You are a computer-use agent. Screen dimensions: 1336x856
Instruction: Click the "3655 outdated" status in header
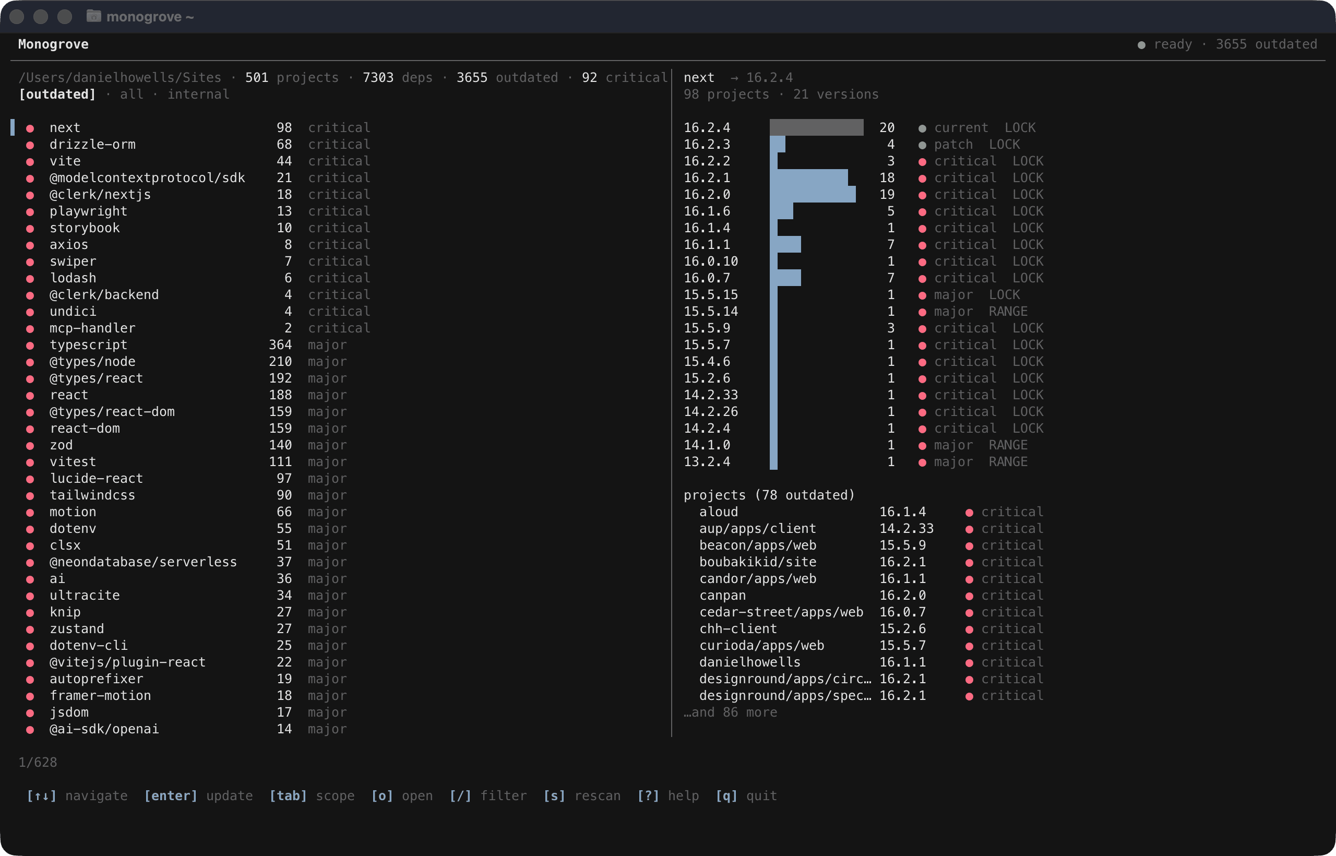click(1267, 44)
